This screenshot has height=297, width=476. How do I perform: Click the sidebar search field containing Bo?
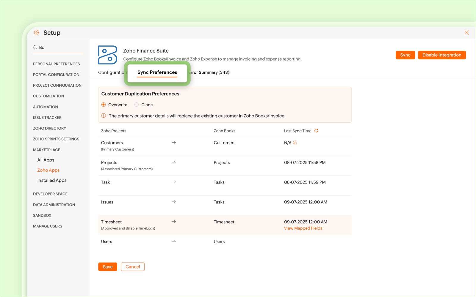click(x=58, y=48)
